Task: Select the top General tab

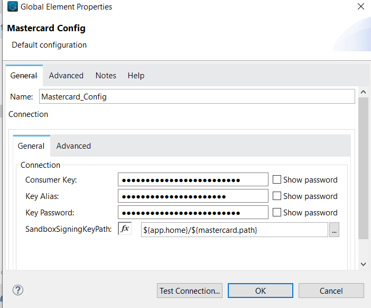Action: tap(24, 76)
